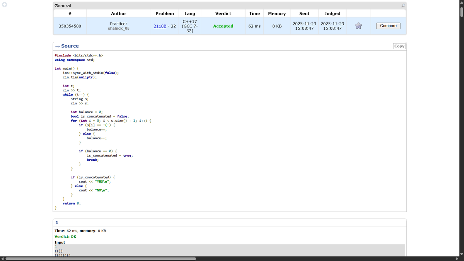Click the Problem column header

pos(165,14)
